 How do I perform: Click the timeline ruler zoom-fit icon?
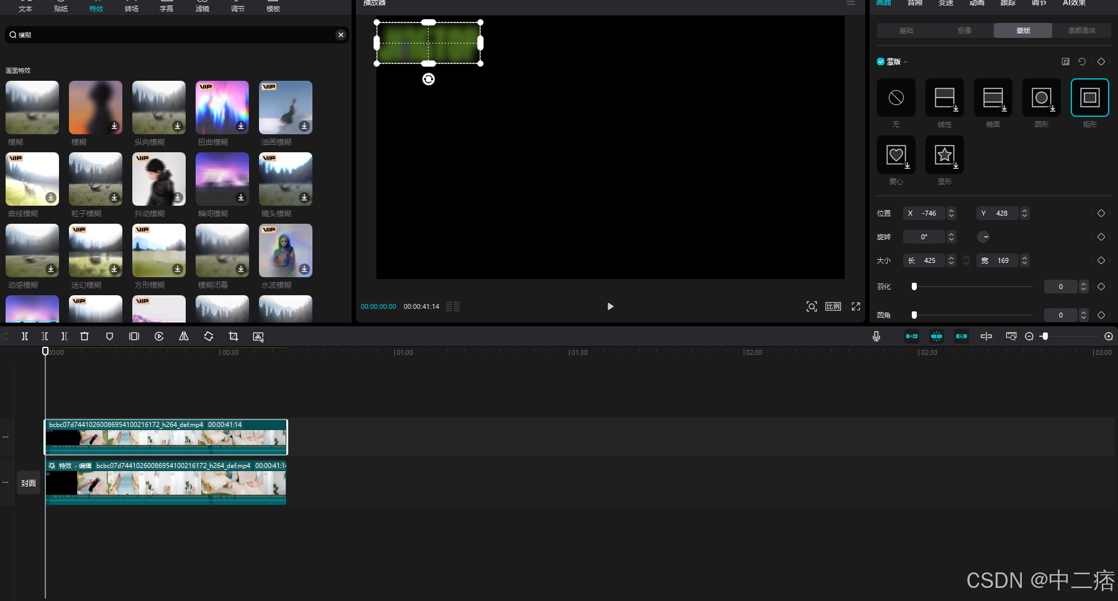pos(1011,336)
